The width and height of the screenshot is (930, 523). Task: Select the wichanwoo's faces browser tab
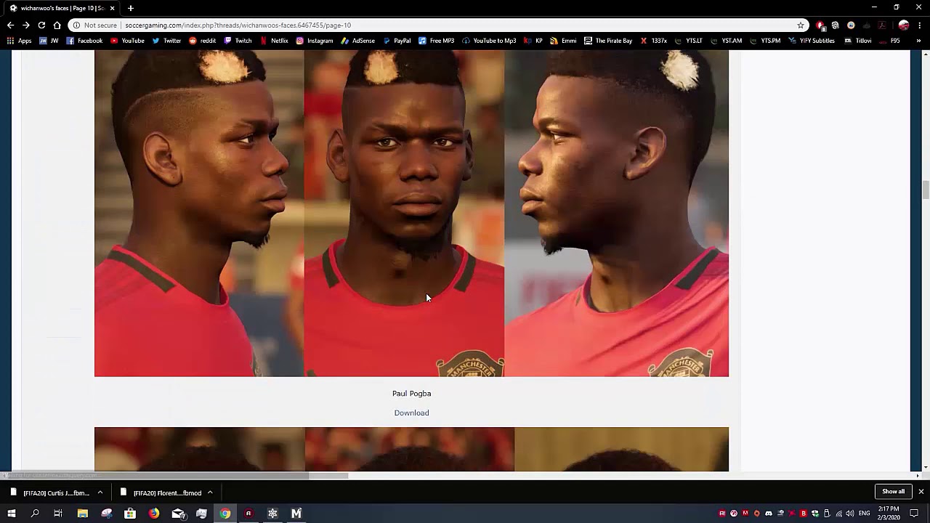pyautogui.click(x=61, y=8)
